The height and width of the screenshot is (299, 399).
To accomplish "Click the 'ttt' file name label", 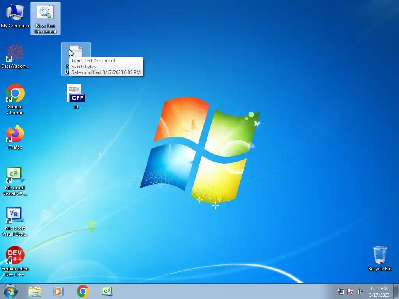I will coord(76,107).
